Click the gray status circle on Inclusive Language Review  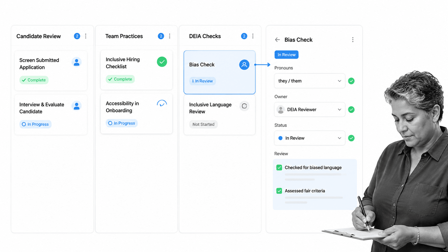pyautogui.click(x=244, y=106)
